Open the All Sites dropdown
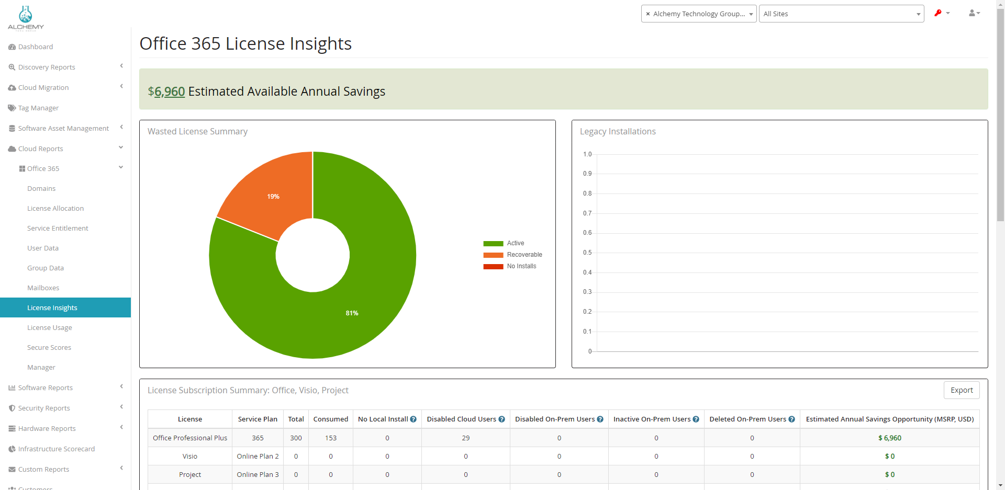This screenshot has height=490, width=1005. click(841, 14)
